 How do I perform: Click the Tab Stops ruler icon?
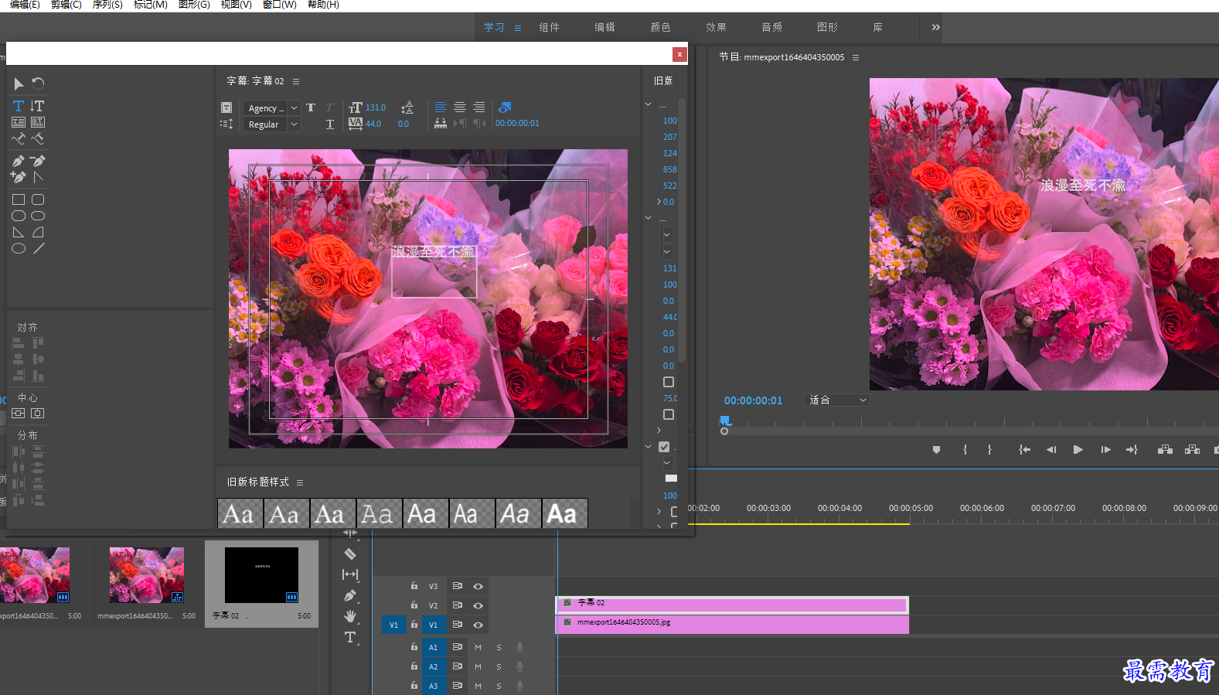click(441, 124)
